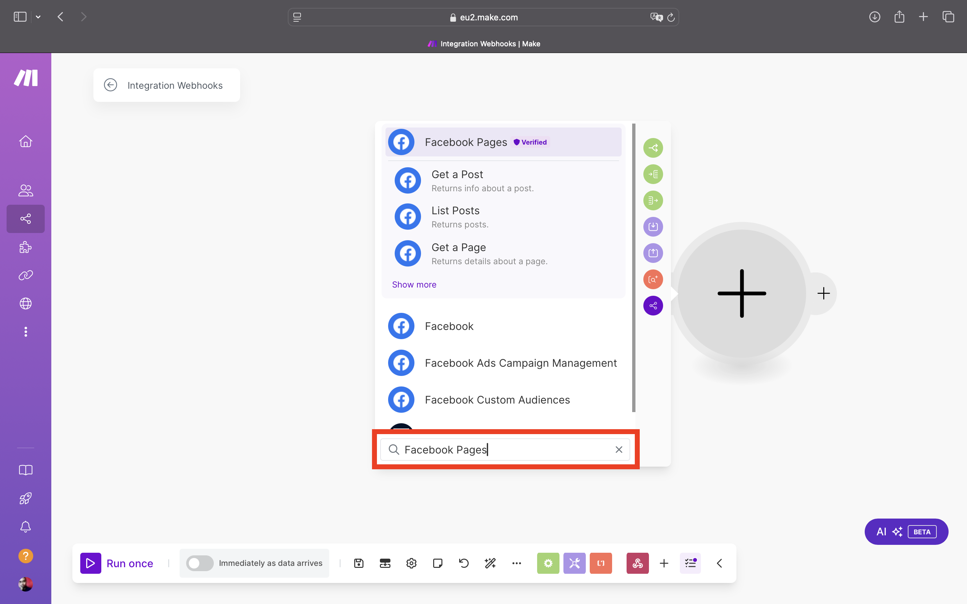
Task: Select the purple download-box module icon
Action: pyautogui.click(x=653, y=226)
